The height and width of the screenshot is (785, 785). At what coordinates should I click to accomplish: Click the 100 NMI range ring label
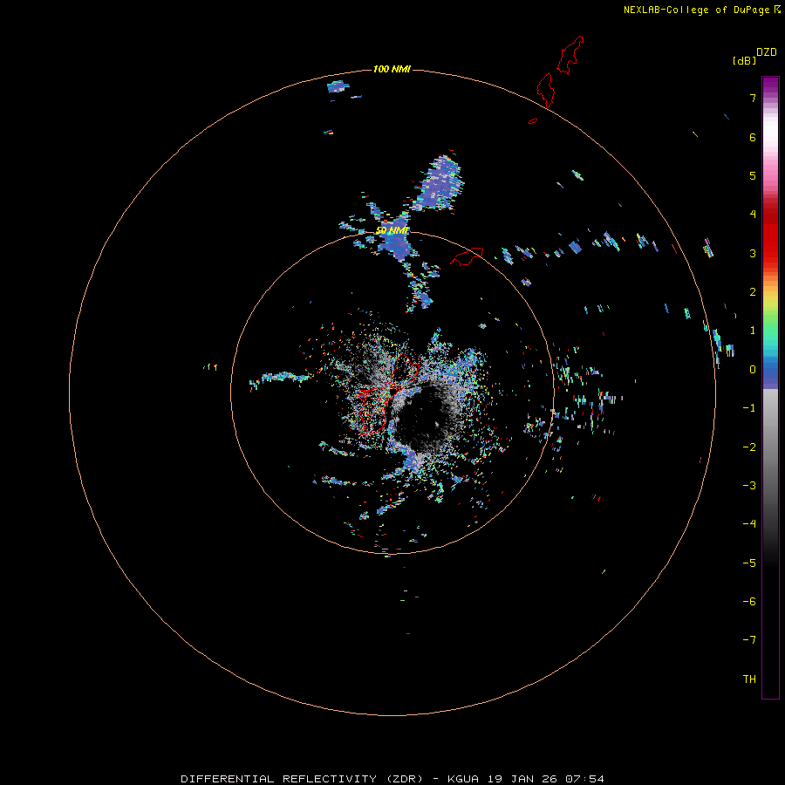(392, 69)
